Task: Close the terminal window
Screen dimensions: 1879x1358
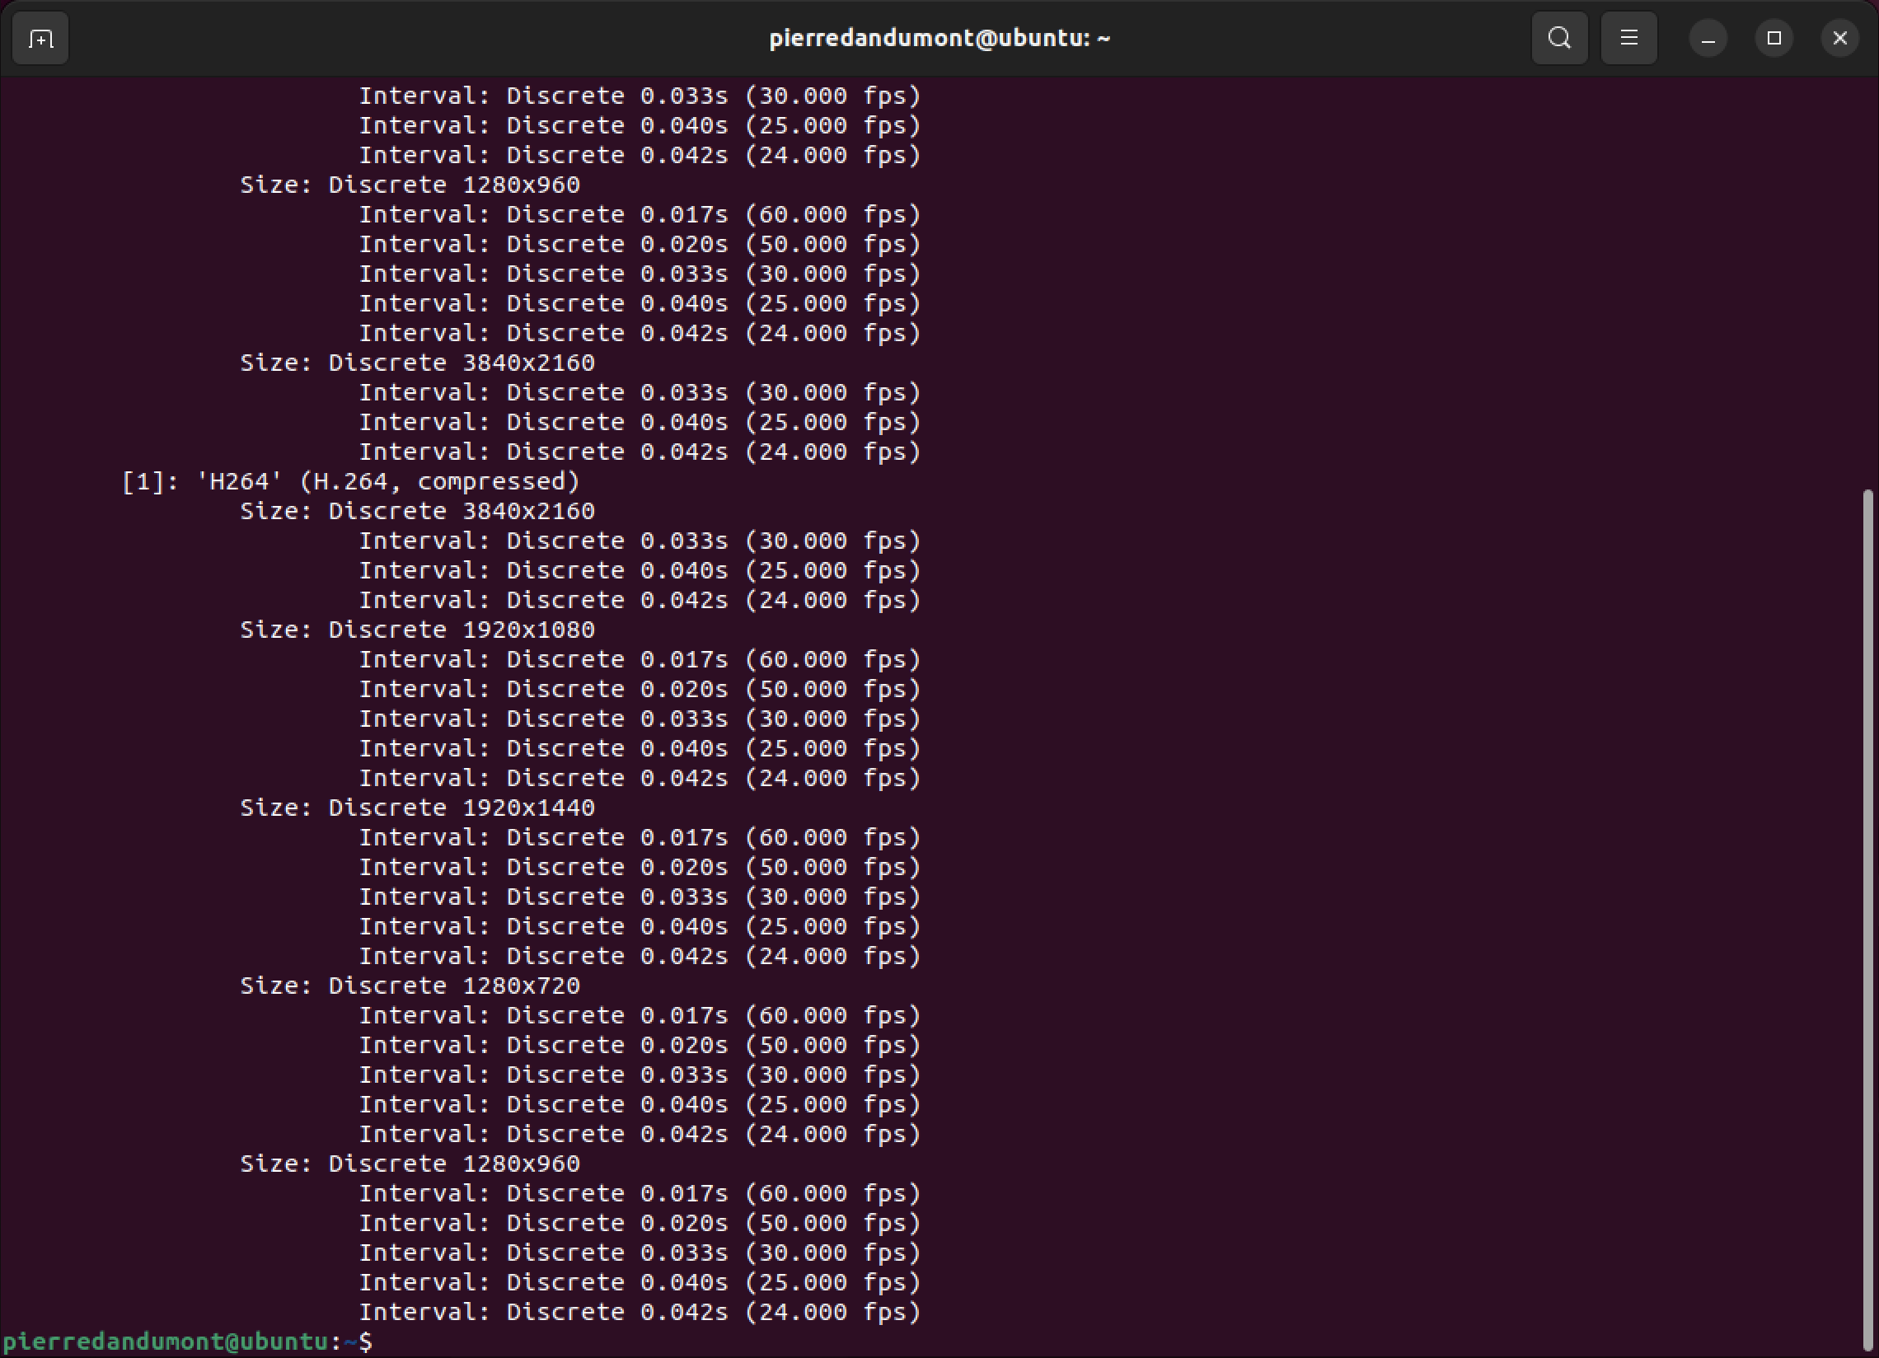Action: click(1839, 38)
